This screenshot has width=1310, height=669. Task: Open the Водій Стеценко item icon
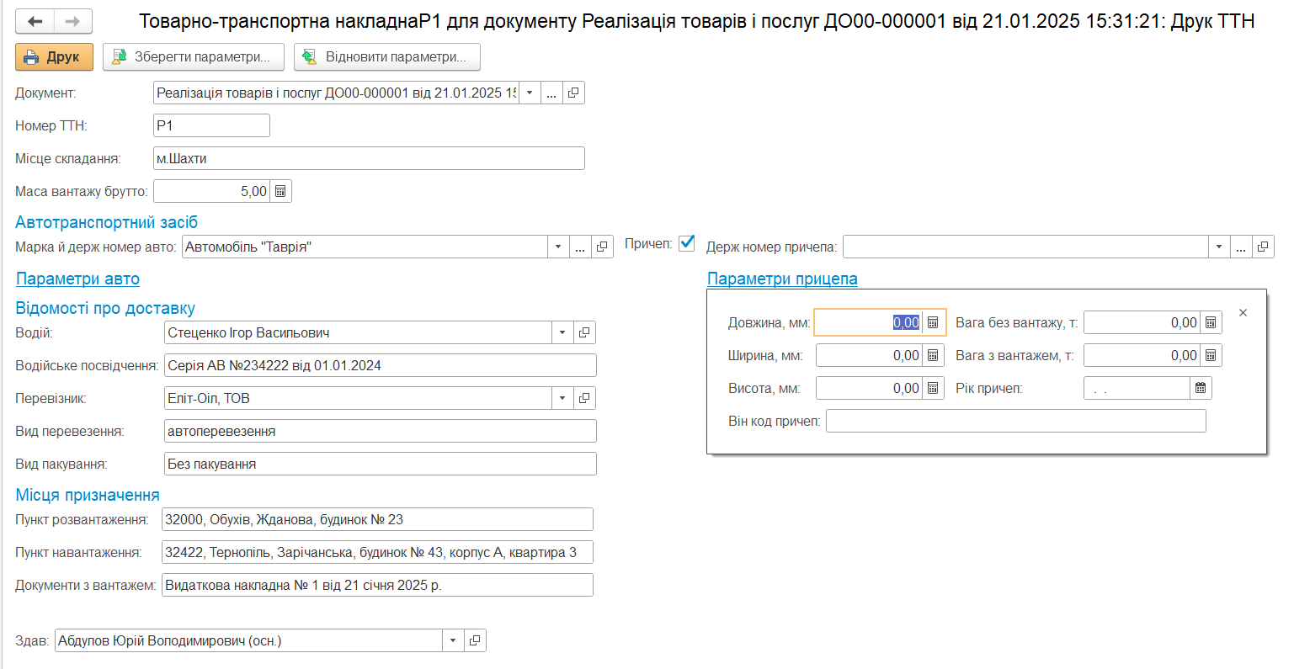pyautogui.click(x=584, y=332)
